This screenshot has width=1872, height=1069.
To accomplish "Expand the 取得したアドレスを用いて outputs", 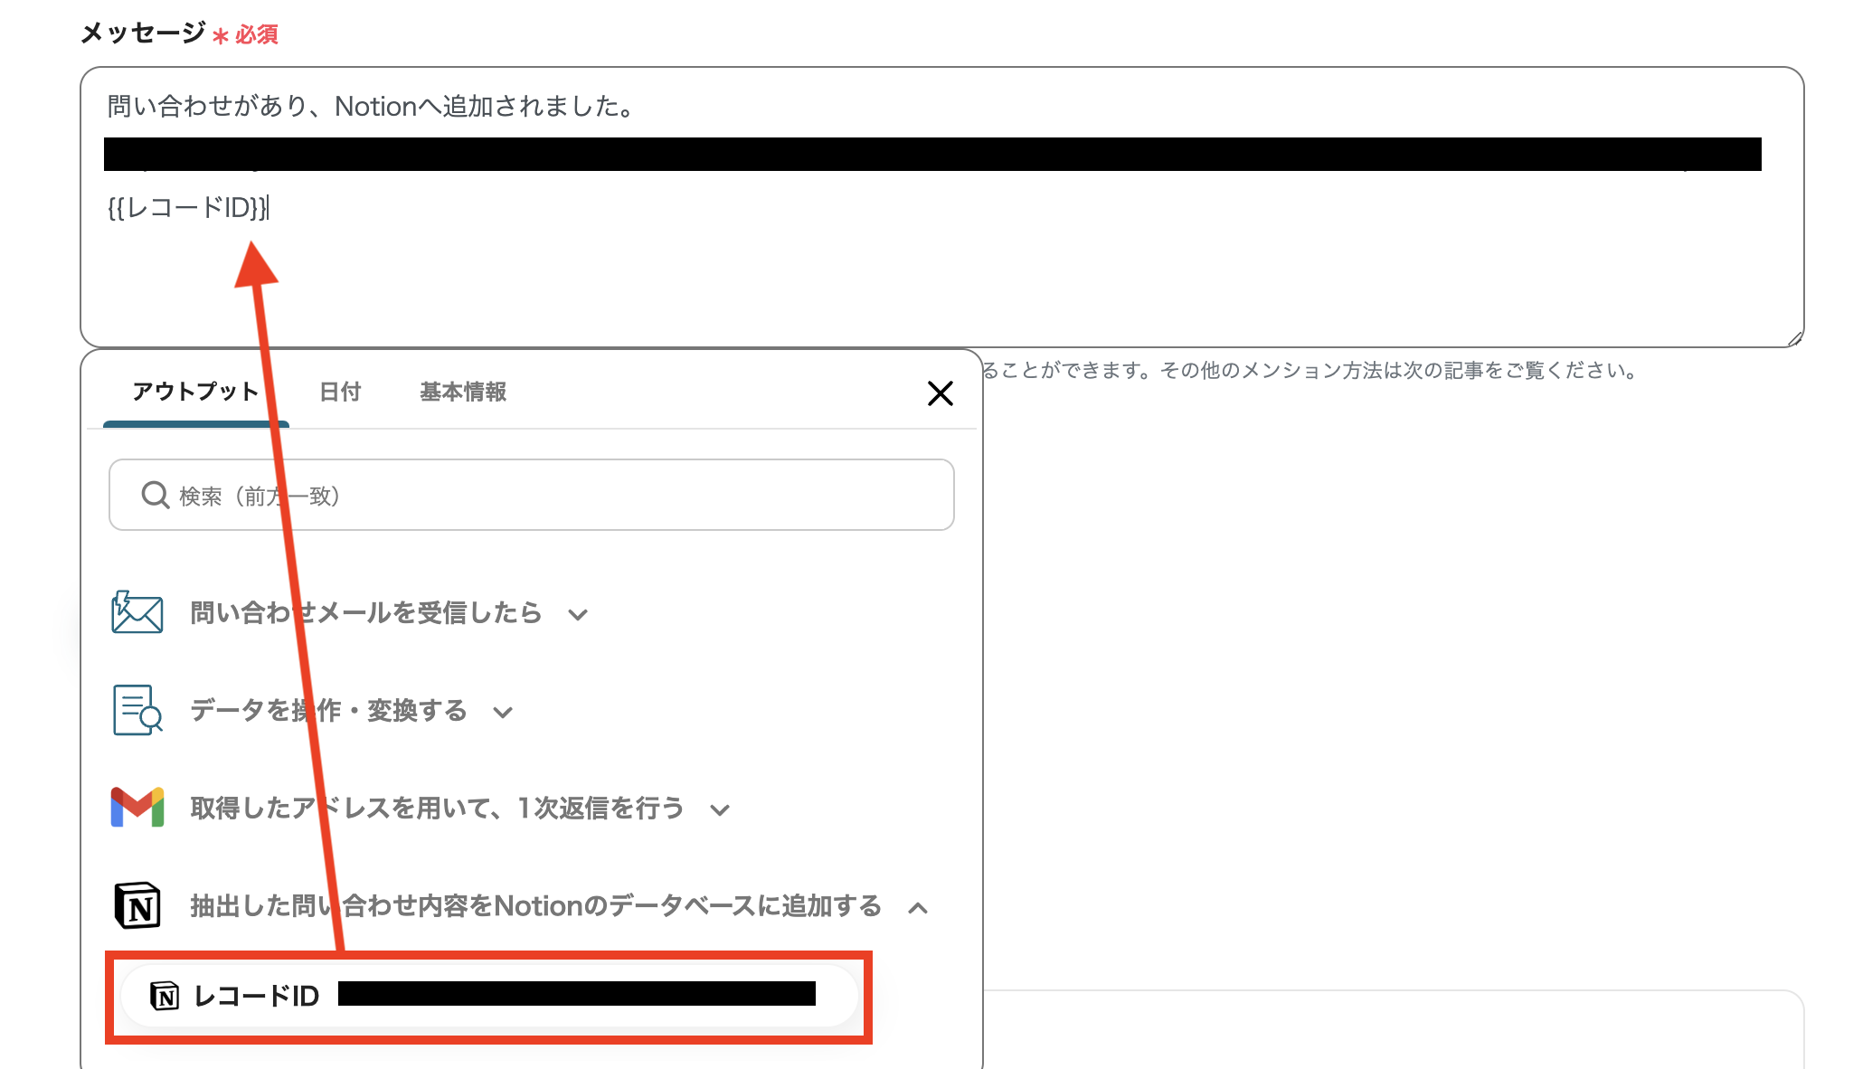I will [x=719, y=810].
